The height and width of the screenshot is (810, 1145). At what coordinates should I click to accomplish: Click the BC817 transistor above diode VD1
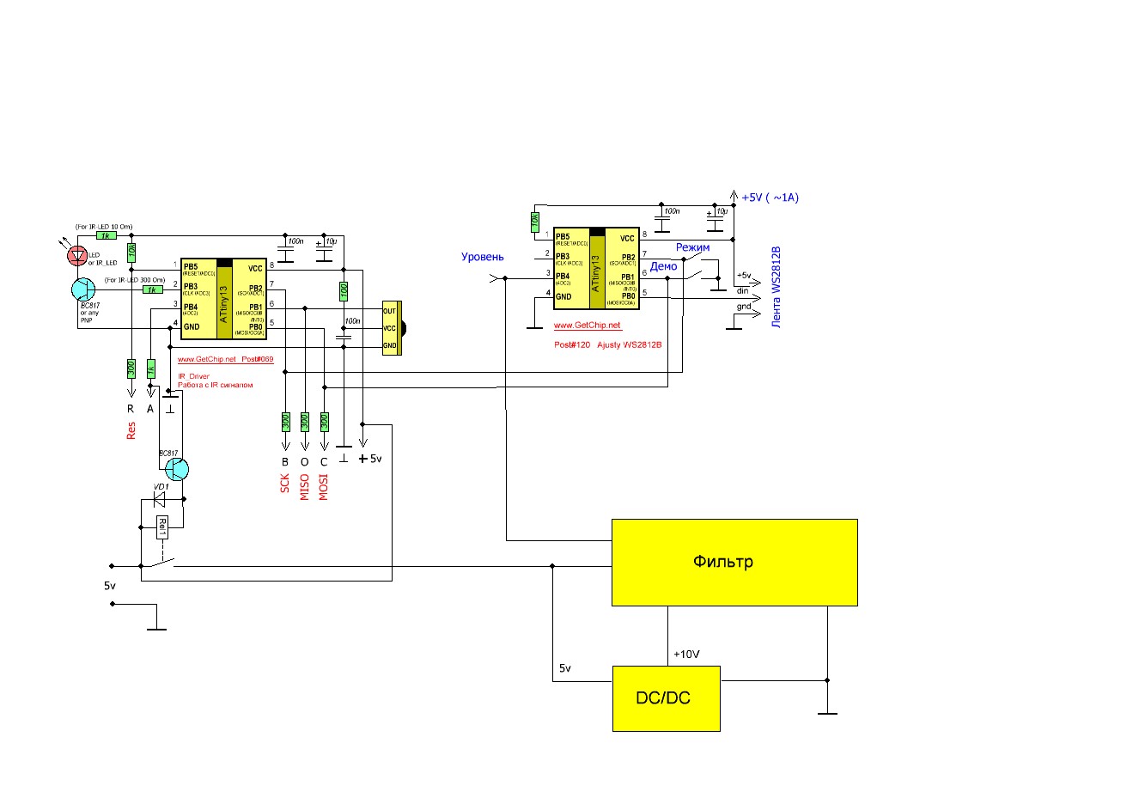coord(176,469)
